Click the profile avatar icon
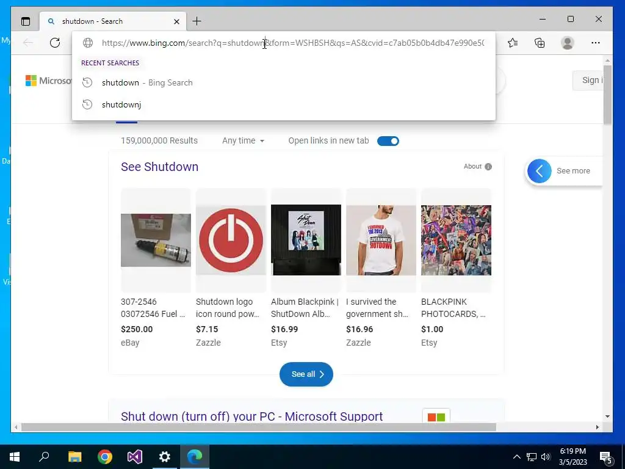625x469 pixels. pos(567,43)
